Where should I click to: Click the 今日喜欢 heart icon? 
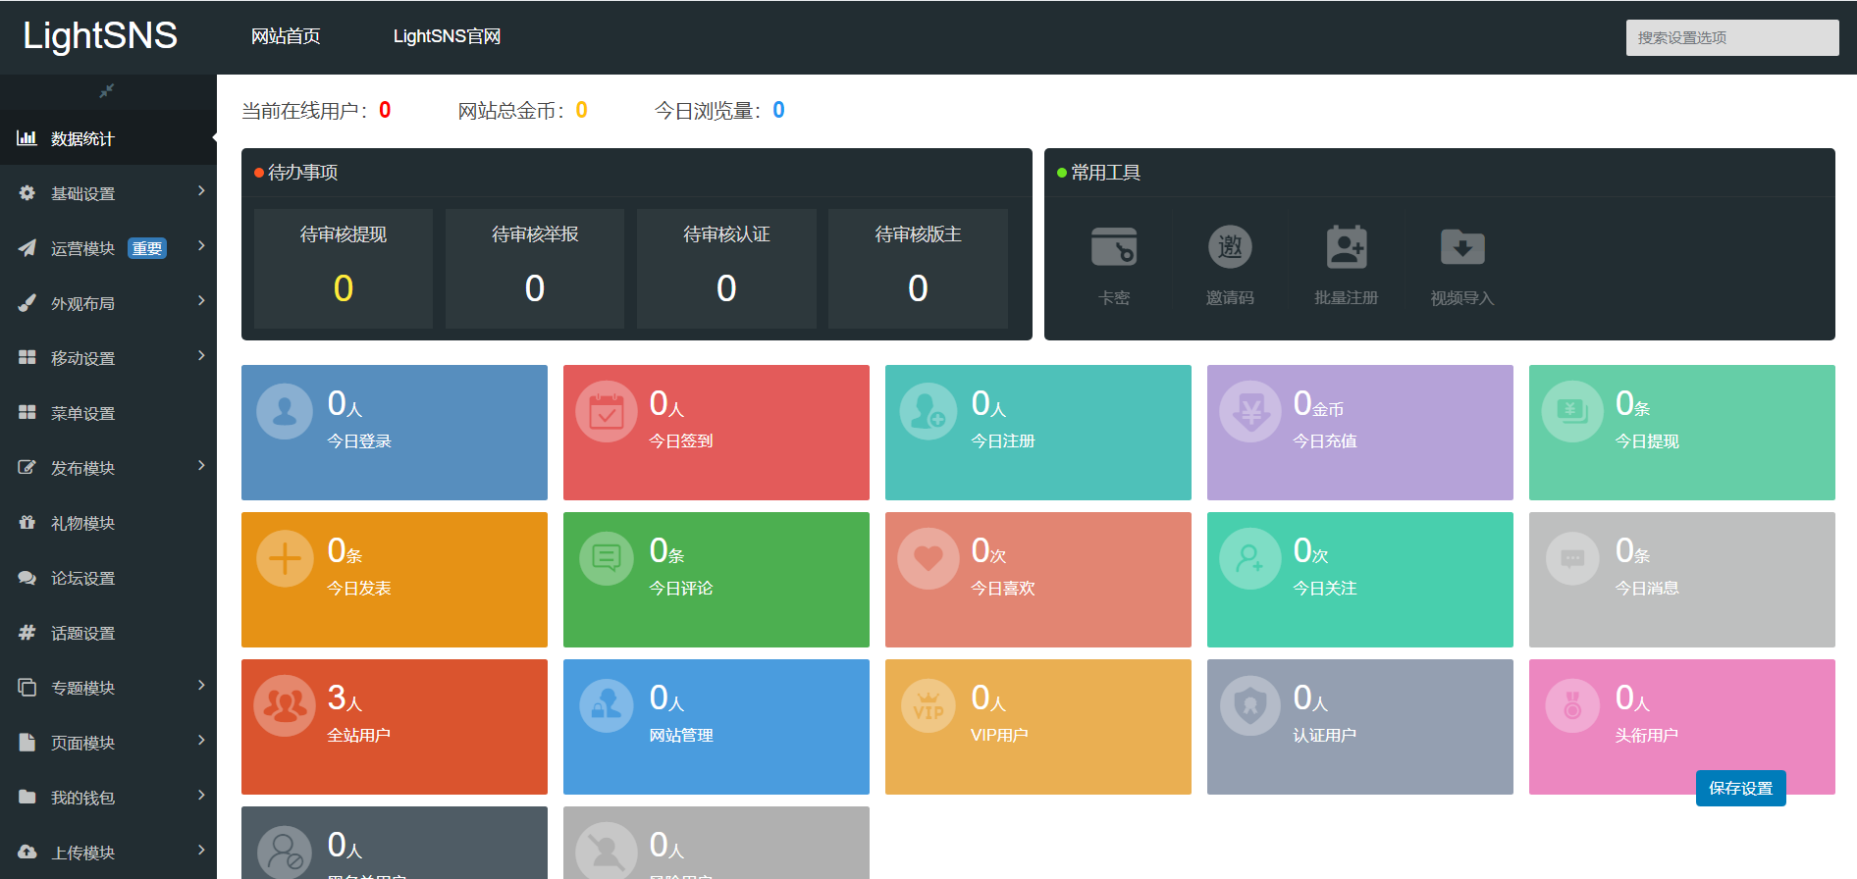(928, 558)
